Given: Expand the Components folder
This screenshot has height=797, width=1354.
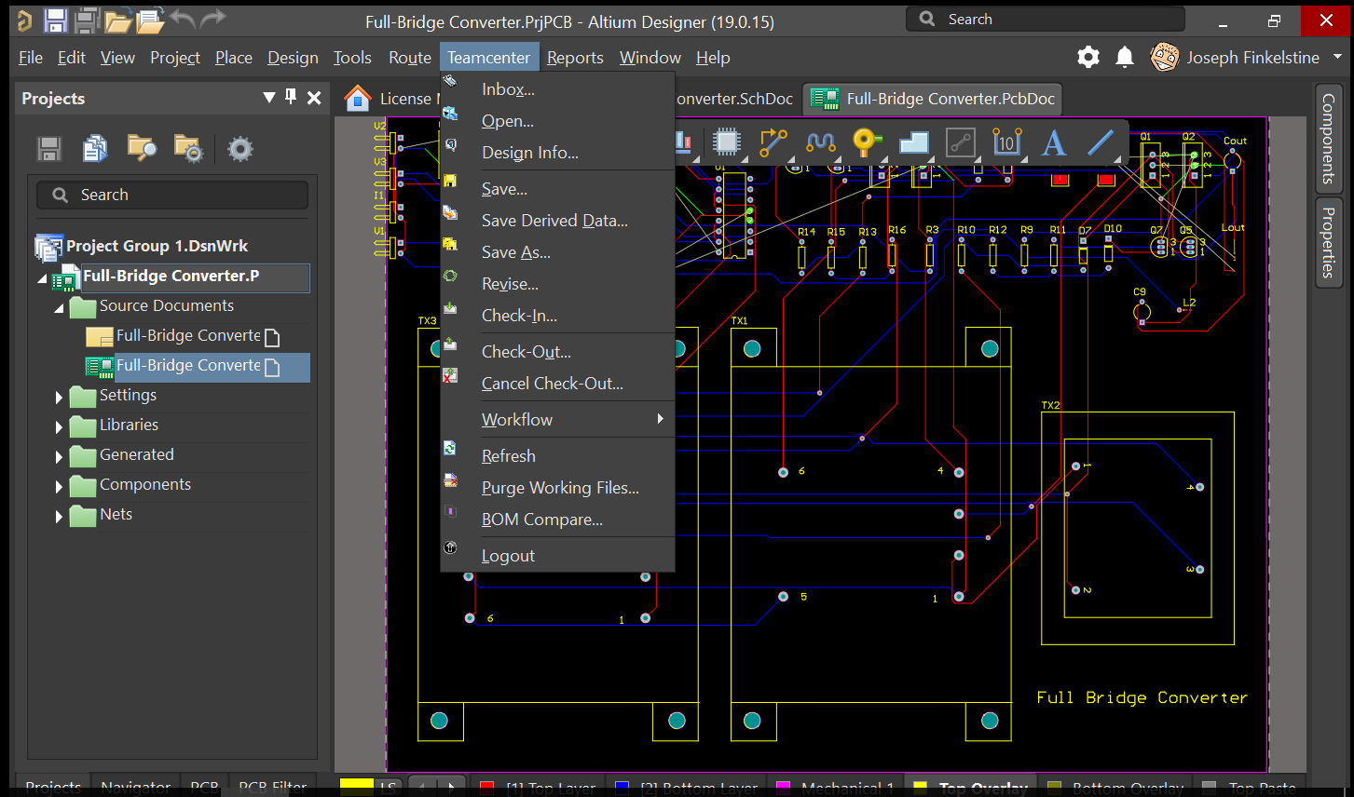Looking at the screenshot, I should click(x=59, y=487).
